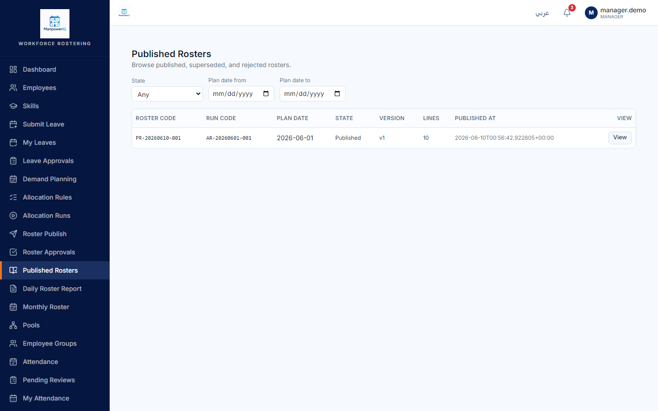Click the PUBLISHED AT column header
The height and width of the screenshot is (411, 658).
tap(475, 118)
